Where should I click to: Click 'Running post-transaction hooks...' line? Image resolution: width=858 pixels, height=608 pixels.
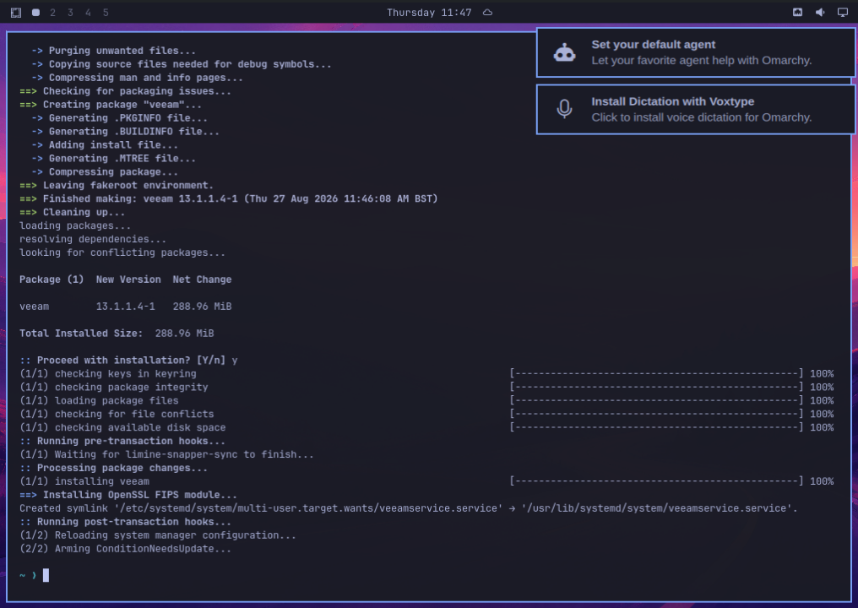tap(125, 522)
